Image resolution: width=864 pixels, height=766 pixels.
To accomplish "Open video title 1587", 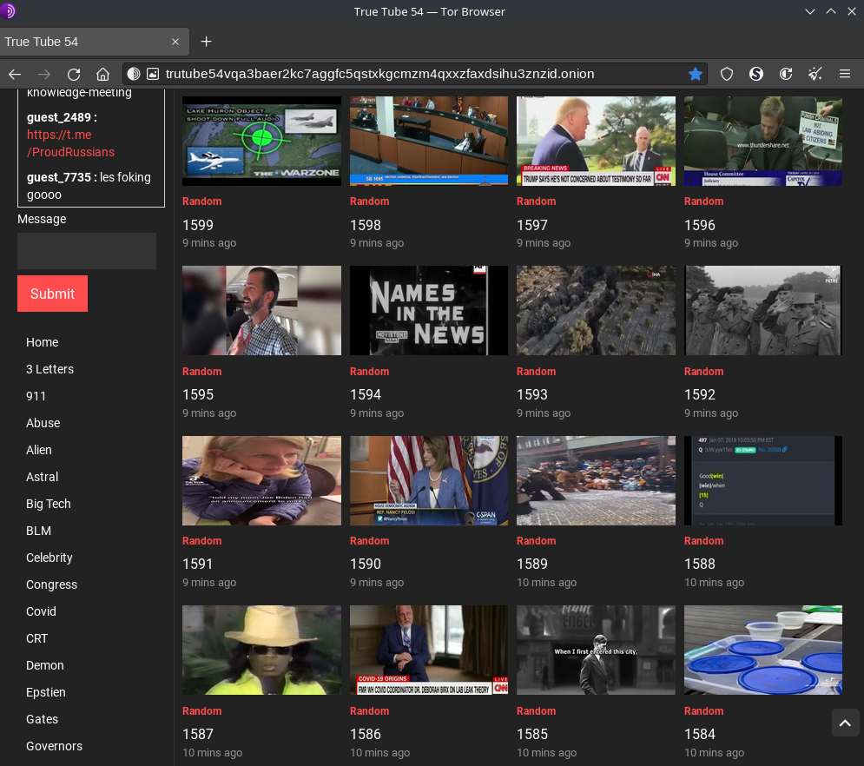I will [x=198, y=735].
